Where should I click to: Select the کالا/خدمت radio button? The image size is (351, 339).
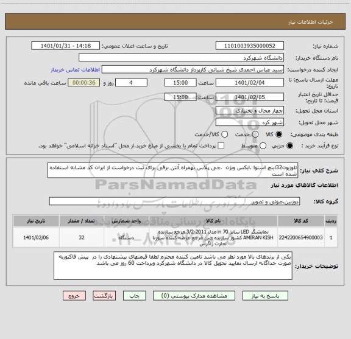pos(224,134)
